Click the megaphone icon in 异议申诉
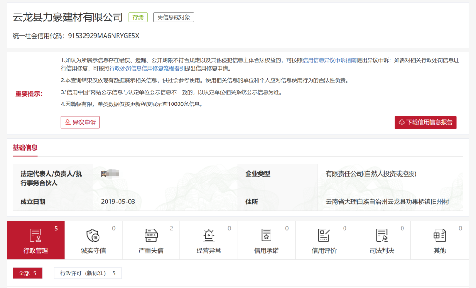The height and width of the screenshot is (288, 476). click(67, 122)
